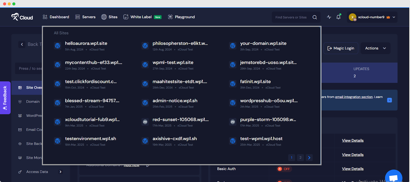
Task: Click the search magnifier icon
Action: point(315,17)
